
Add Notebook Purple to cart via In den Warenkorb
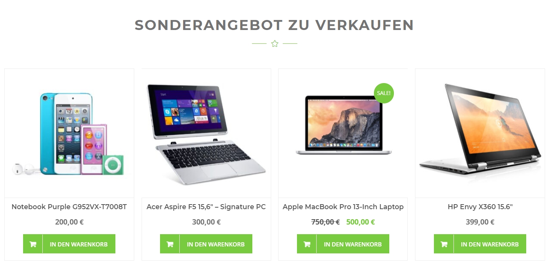tap(69, 244)
